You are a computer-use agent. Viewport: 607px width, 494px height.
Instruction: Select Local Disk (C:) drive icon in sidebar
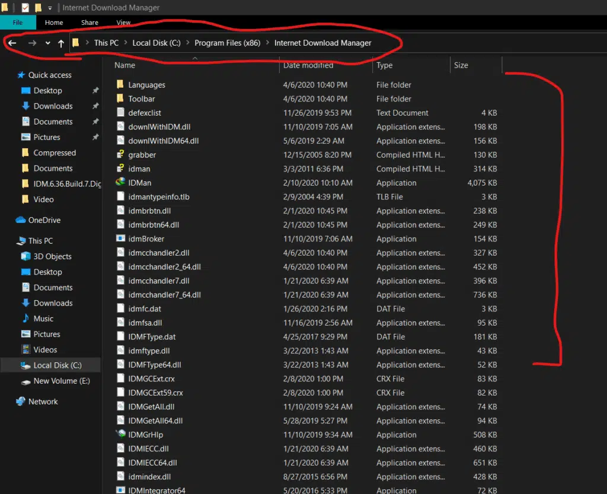(x=25, y=365)
